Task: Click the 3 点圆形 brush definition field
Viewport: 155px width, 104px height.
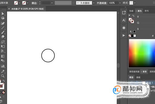Action: click(84, 3)
